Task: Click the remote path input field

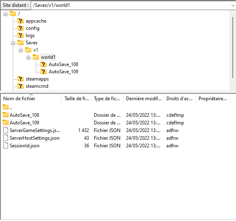Action: click(x=130, y=5)
